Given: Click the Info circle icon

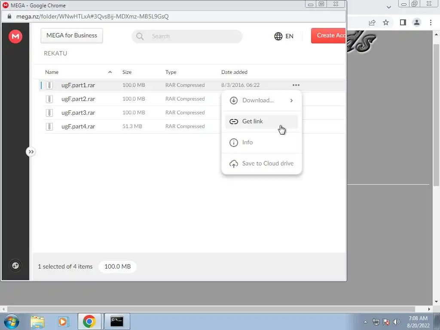Looking at the screenshot, I should [234, 143].
